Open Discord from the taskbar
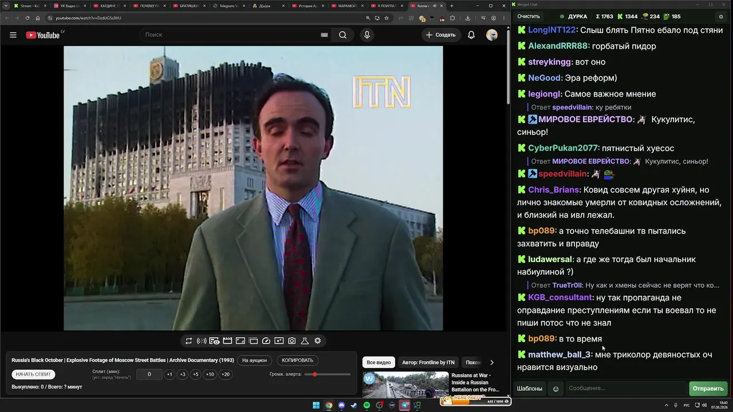733x412 pixels. pyautogui.click(x=341, y=406)
